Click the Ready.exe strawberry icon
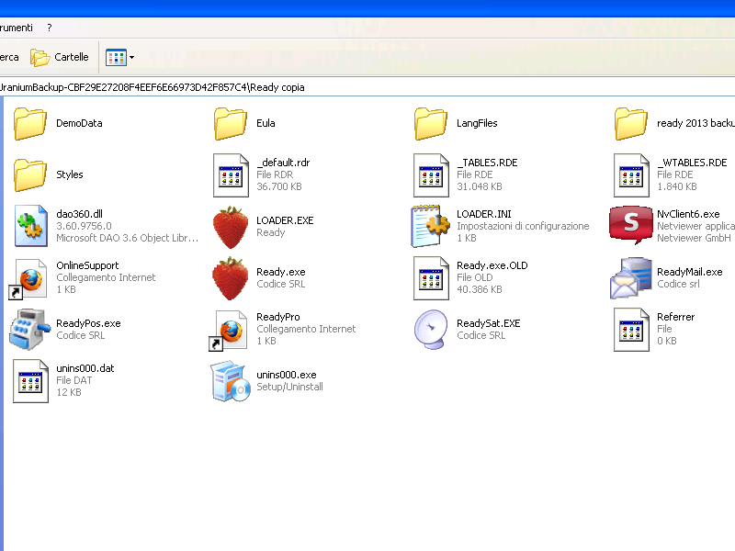 [x=231, y=278]
